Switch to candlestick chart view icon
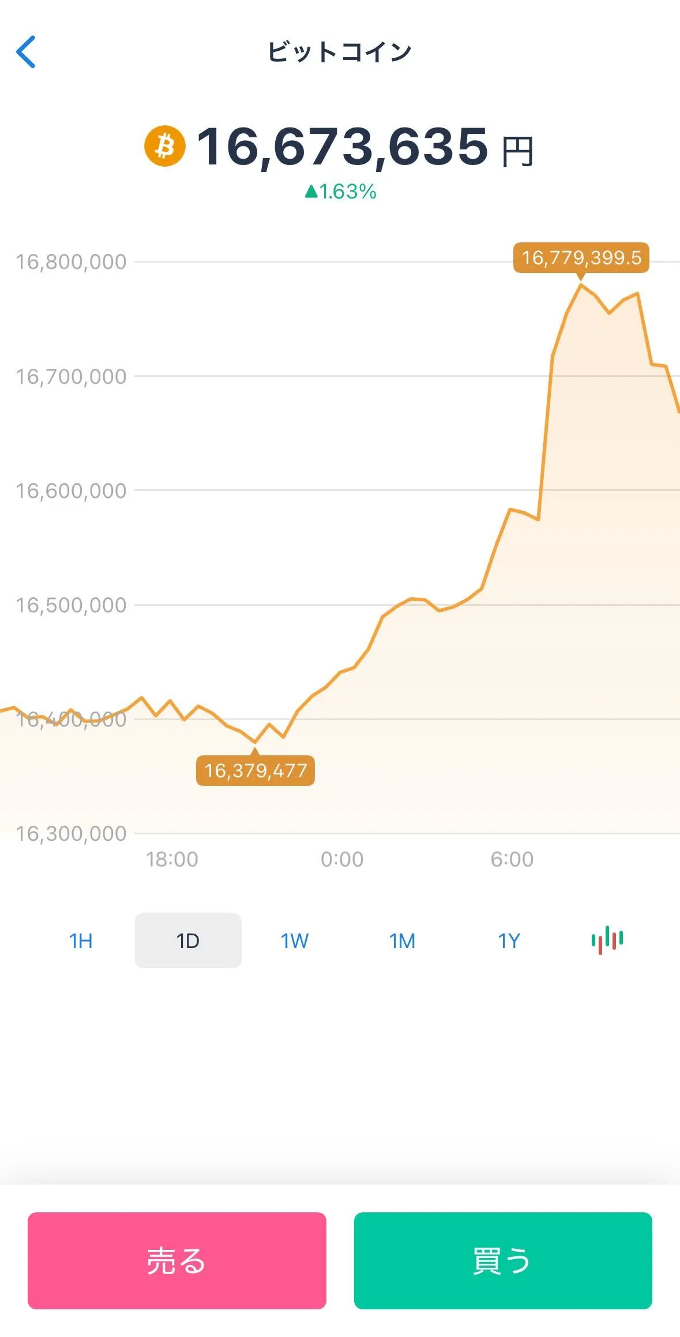This screenshot has width=680, height=1337. pyautogui.click(x=607, y=940)
